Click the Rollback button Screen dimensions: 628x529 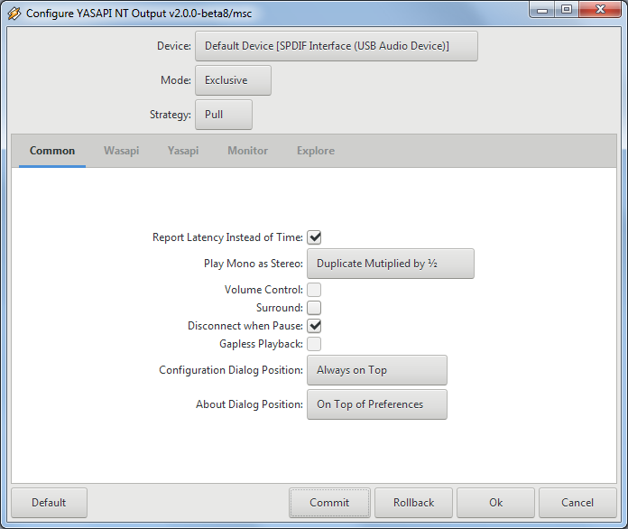click(413, 503)
